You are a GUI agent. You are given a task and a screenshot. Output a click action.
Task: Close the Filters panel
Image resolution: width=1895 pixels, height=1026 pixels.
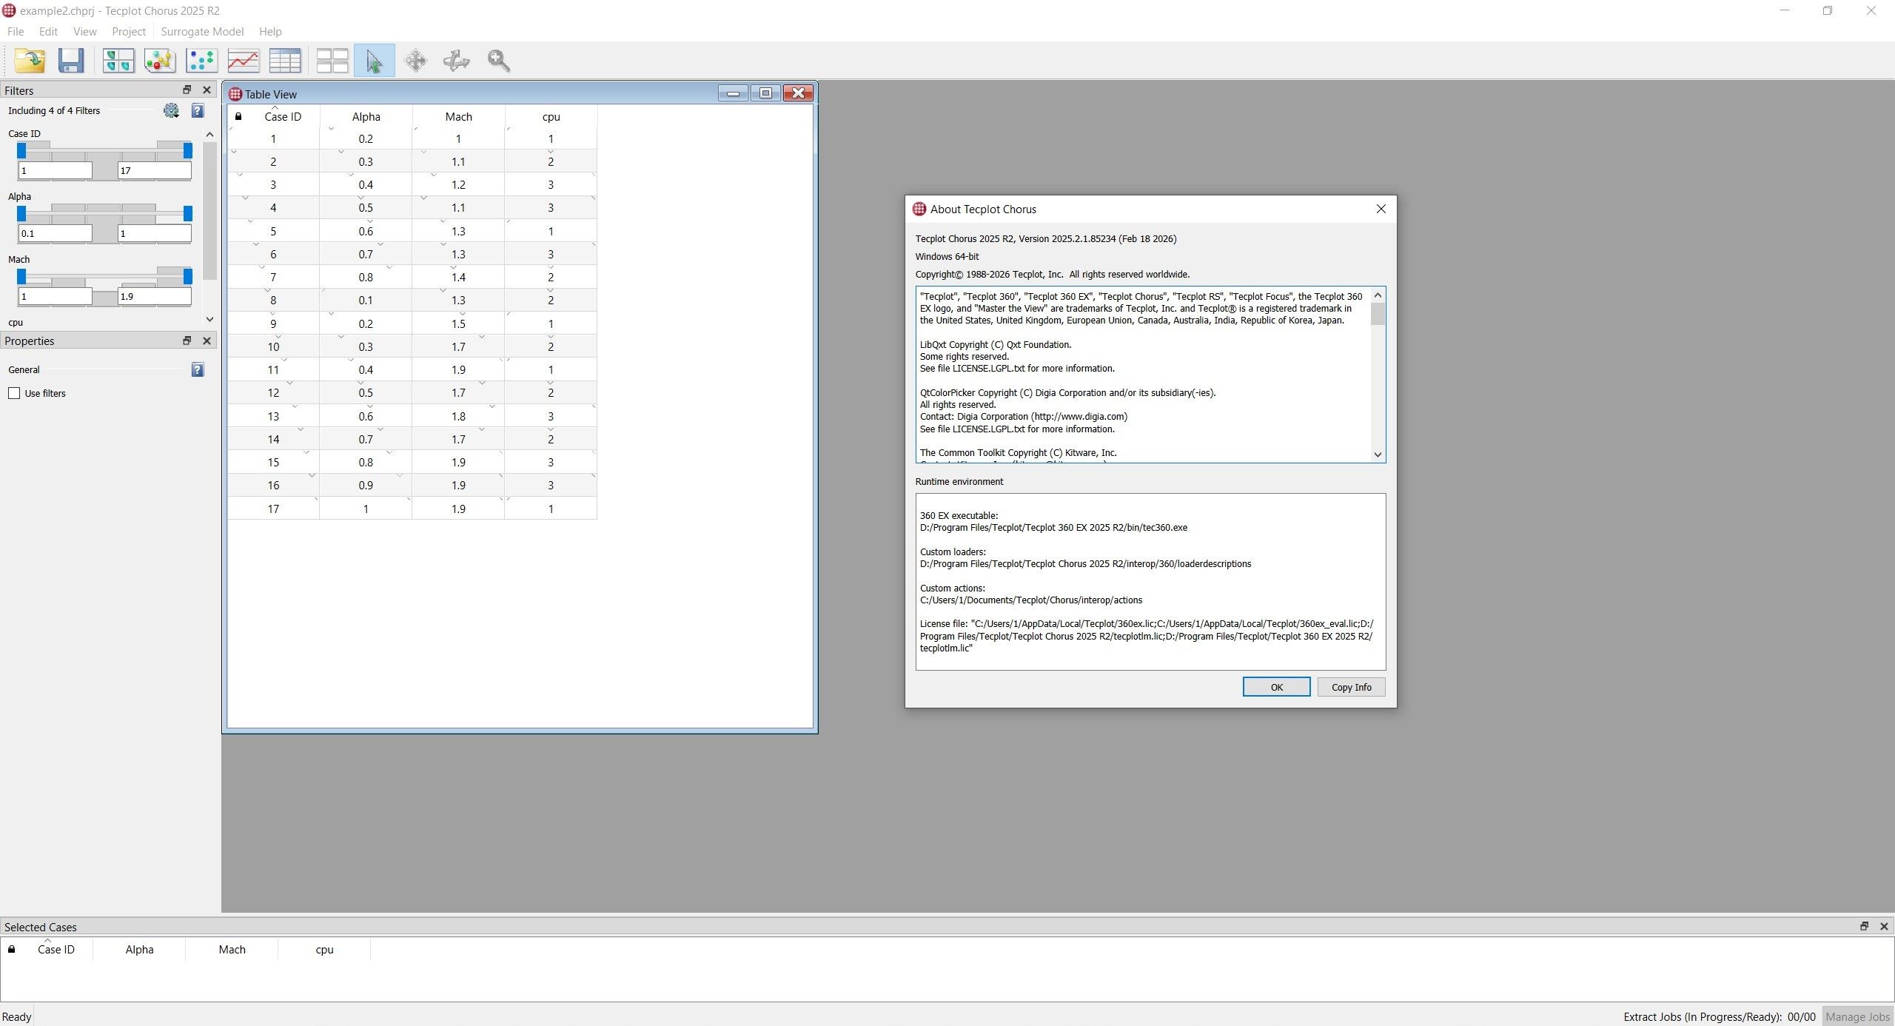point(207,90)
